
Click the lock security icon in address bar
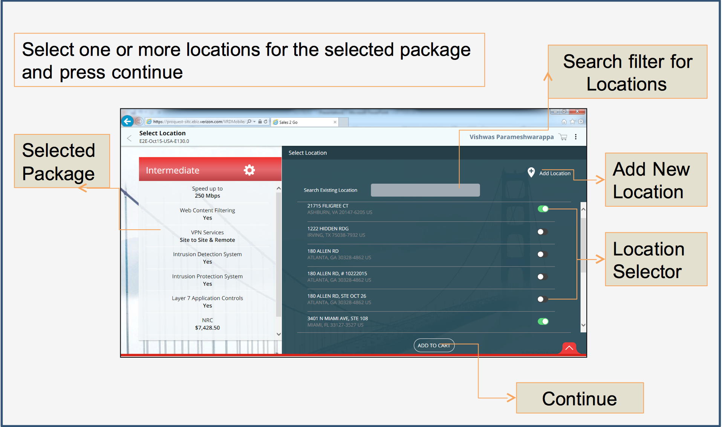coord(260,122)
